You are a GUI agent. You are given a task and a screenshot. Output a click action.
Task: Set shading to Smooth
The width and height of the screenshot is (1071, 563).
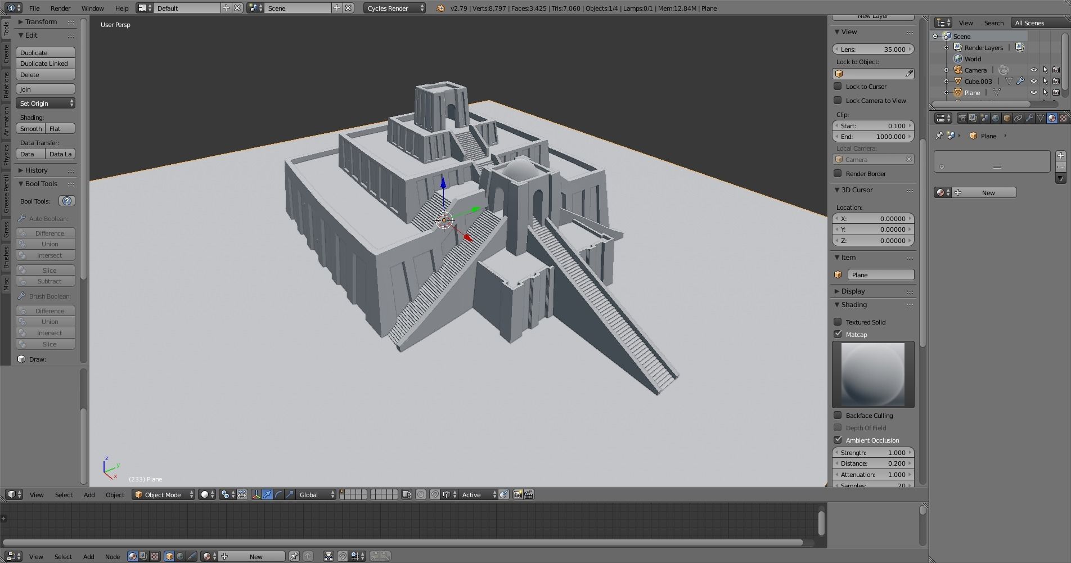pyautogui.click(x=31, y=128)
